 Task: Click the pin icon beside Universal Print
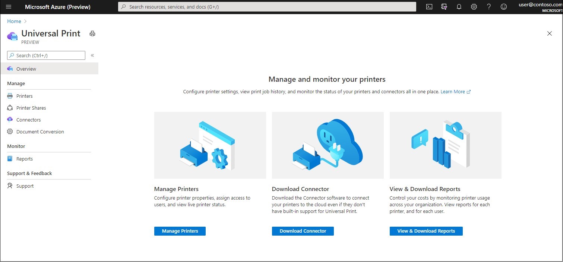click(92, 34)
